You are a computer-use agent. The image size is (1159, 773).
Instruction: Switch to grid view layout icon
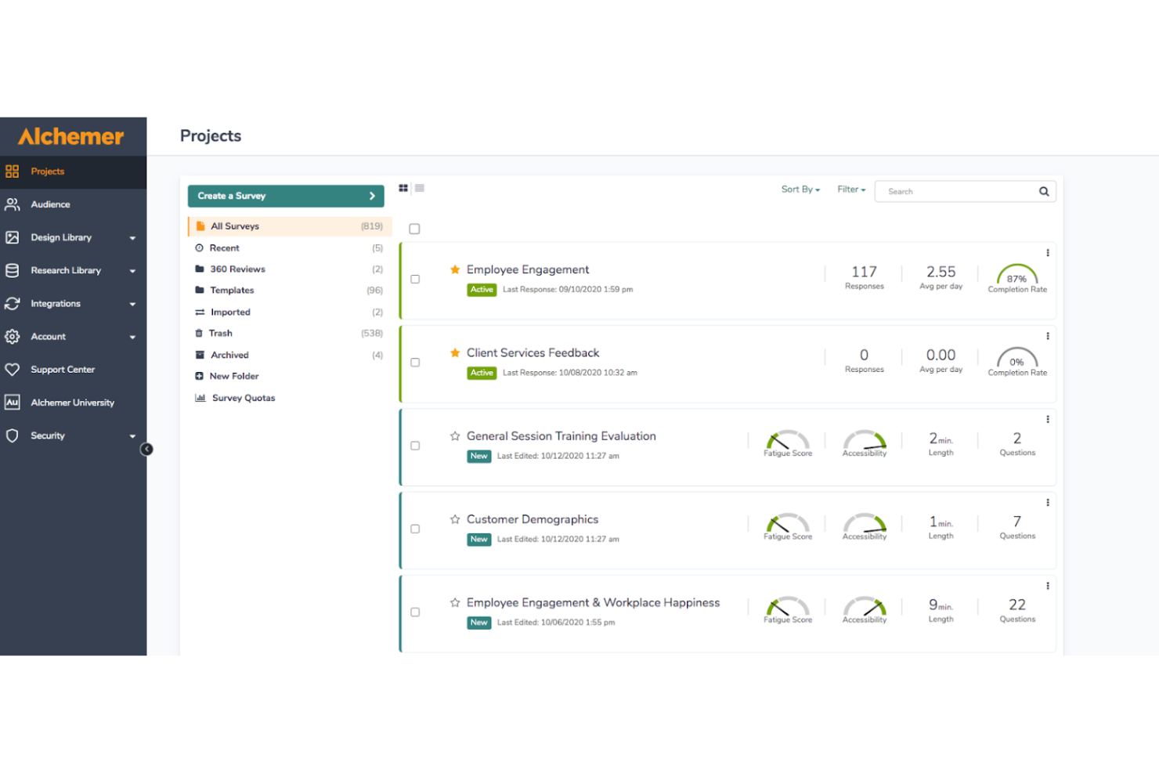tap(403, 188)
